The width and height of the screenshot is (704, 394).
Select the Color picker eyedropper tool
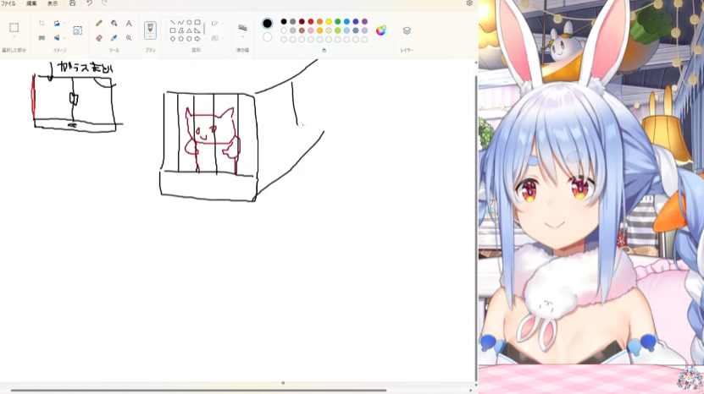coord(114,38)
